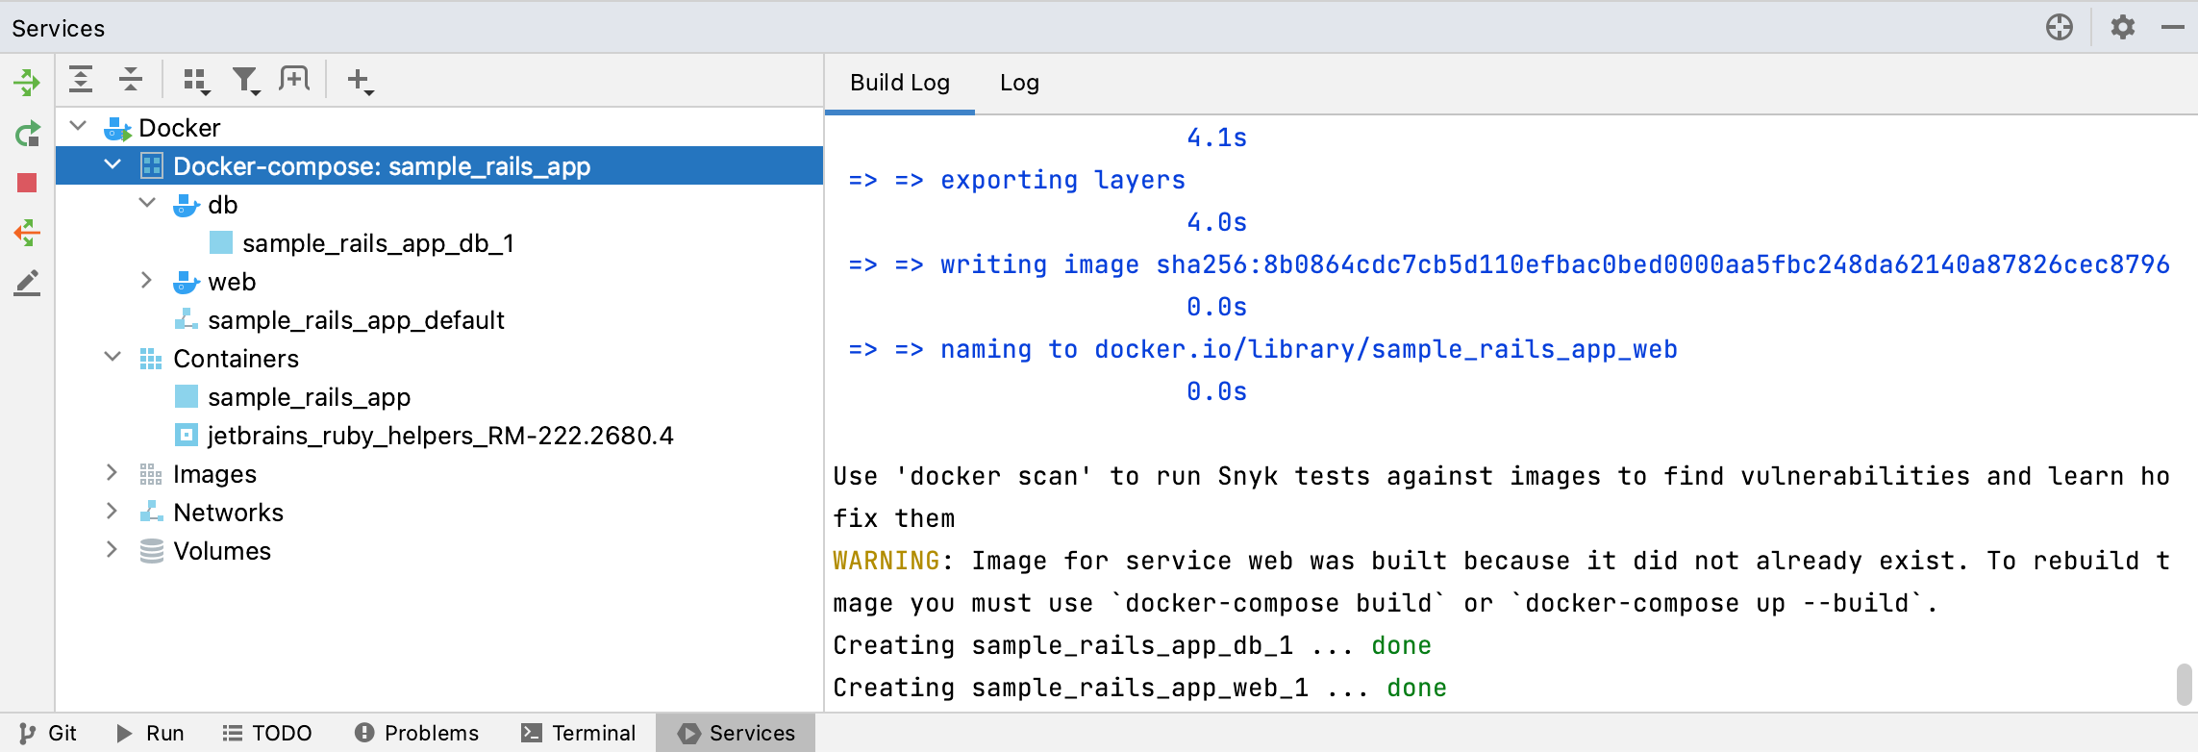Viewport: 2198px width, 752px height.
Task: Click the 'naming to docker.io/library' log line
Action: coord(1262,349)
